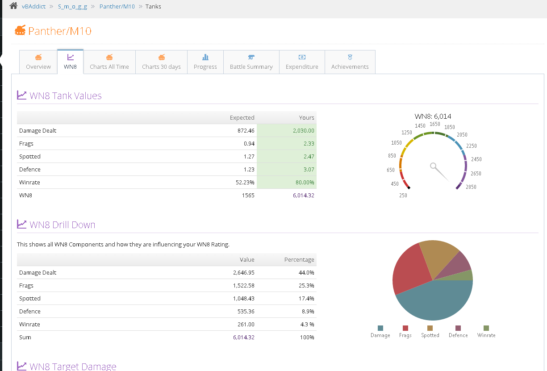Toggle the Damage legend entry in pie chart
Image resolution: width=547 pixels, height=371 pixels.
point(380,332)
